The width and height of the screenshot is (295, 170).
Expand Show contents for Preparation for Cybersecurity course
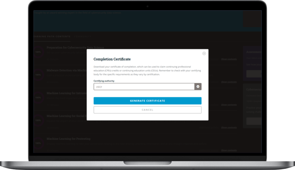click(229, 59)
